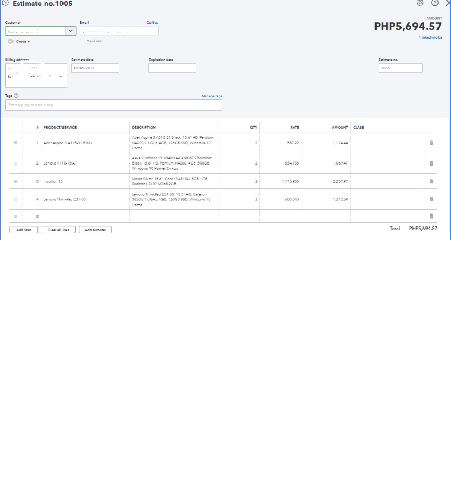
Task: Open the Closed status dropdown
Action: click(23, 42)
